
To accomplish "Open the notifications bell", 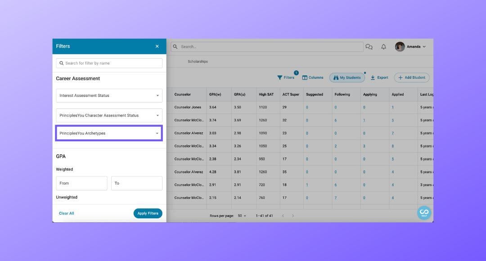I will click(384, 47).
